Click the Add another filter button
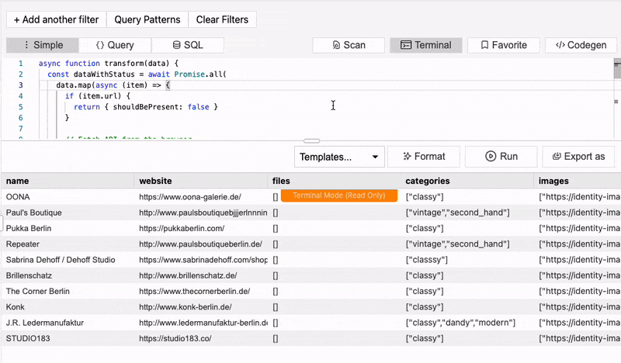Screen dimensions: 621x363 [56, 19]
